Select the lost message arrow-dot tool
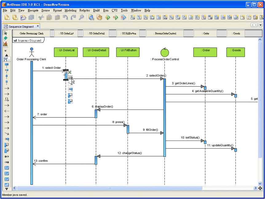The image size is (265, 199). click(6, 162)
